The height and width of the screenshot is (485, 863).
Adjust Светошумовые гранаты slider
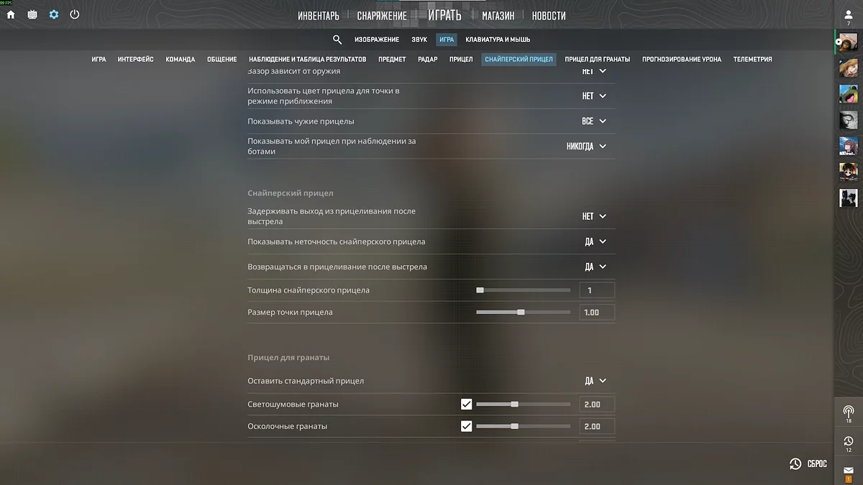(524, 405)
